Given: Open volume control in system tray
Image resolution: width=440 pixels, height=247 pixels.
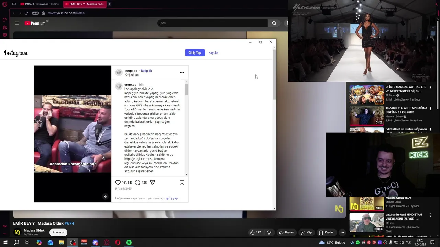Looking at the screenshot, I should click(x=401, y=243).
